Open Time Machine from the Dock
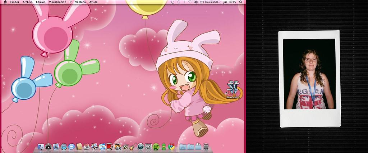 pyautogui.click(x=141, y=147)
